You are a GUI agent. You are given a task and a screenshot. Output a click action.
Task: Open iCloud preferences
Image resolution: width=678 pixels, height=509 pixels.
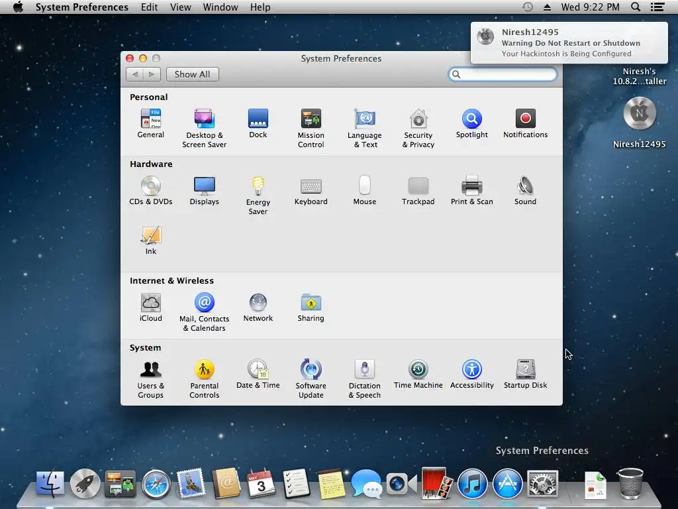[x=150, y=308]
